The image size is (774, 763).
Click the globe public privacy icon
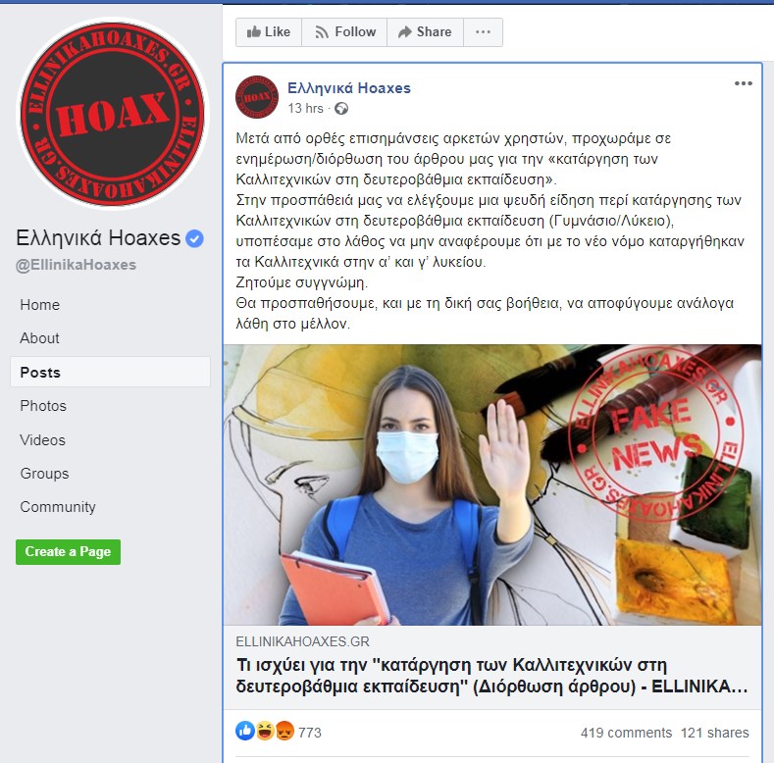click(341, 109)
